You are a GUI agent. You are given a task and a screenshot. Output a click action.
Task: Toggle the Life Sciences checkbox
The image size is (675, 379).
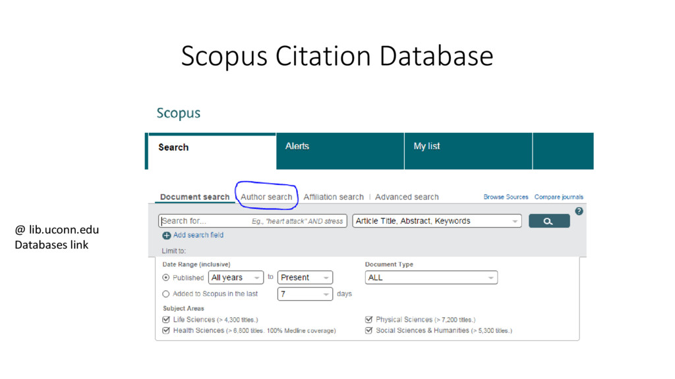click(x=165, y=320)
